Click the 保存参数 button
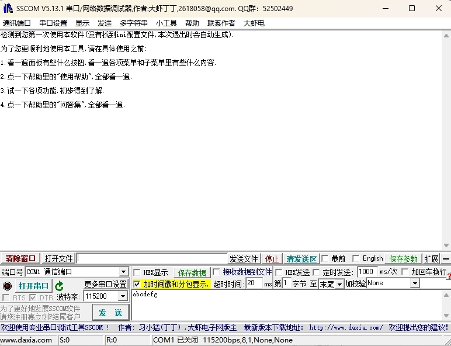Image resolution: width=451 pixels, height=346 pixels. 403,259
